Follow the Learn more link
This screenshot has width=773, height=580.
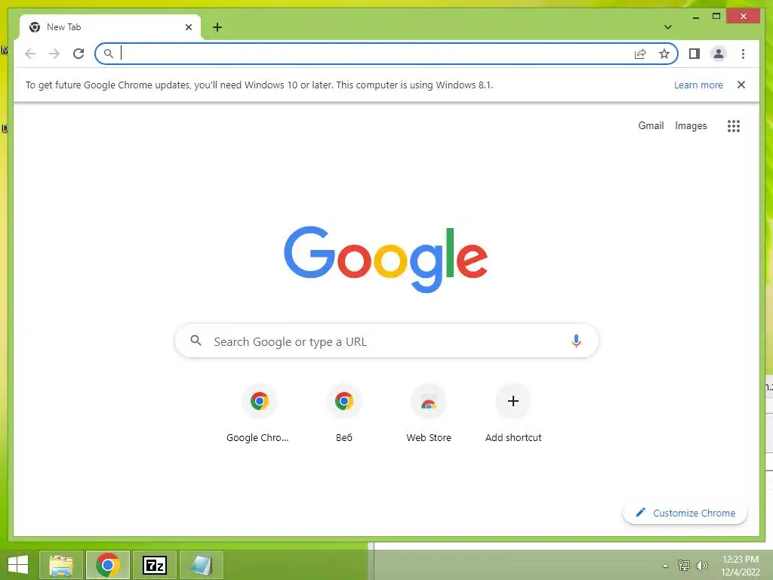(x=698, y=85)
